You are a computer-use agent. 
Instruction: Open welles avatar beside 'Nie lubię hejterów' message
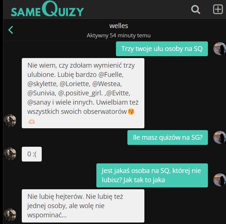pyautogui.click(x=10, y=215)
